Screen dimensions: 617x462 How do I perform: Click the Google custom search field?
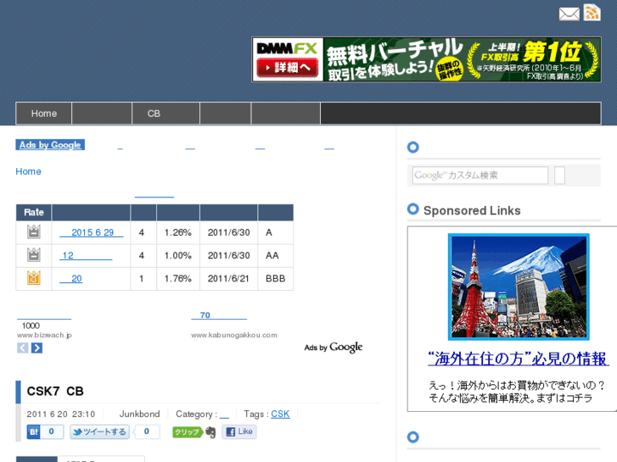coord(480,175)
